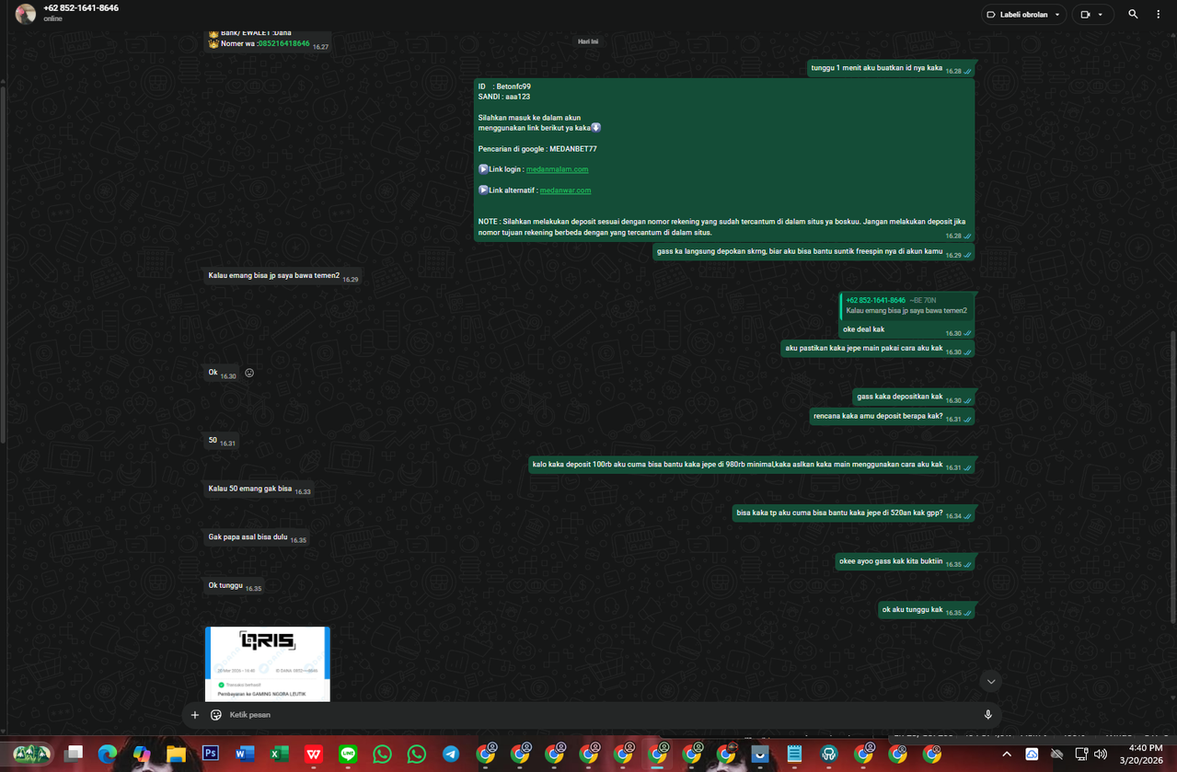
Task: Open Telegram from the taskbar
Action: tap(451, 755)
